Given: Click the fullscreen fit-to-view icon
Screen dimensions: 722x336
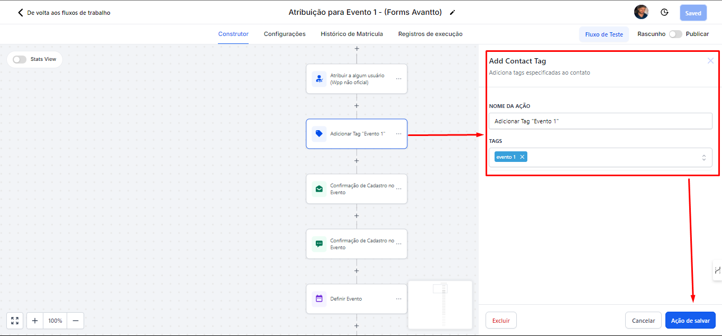Looking at the screenshot, I should coord(15,321).
